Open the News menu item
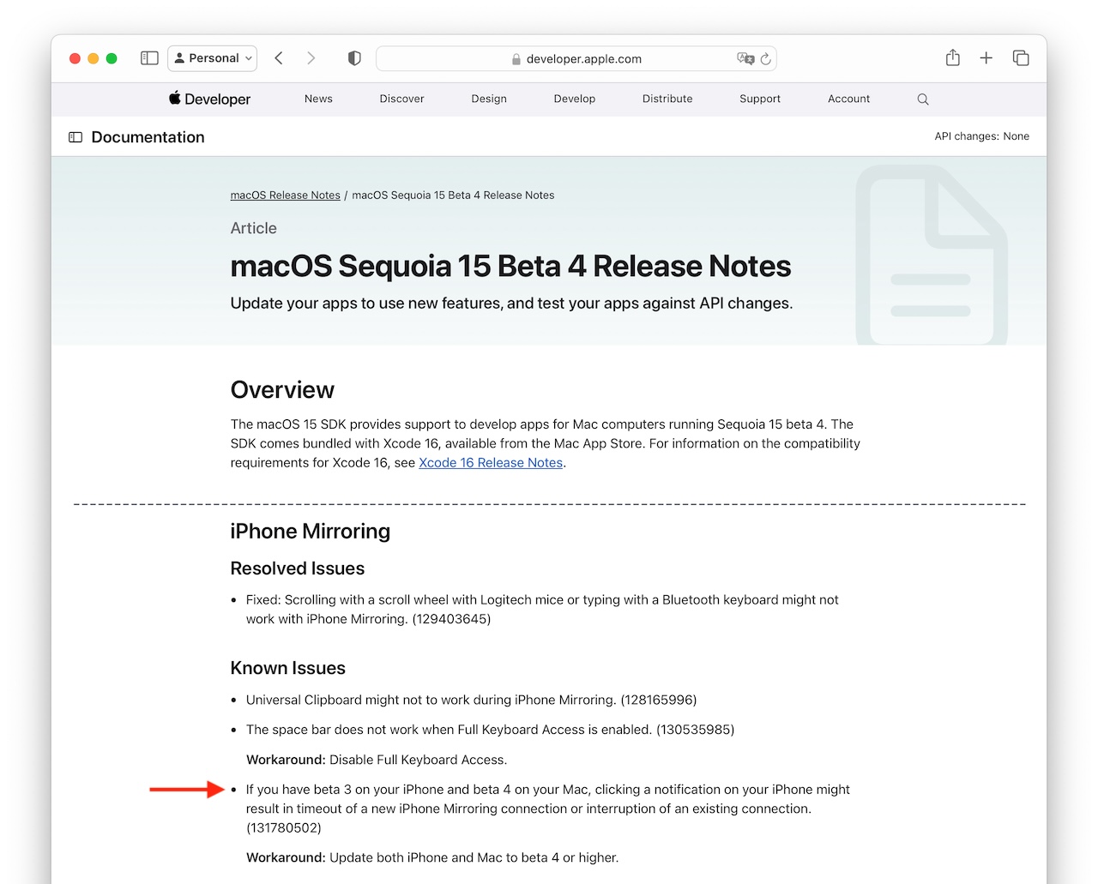Screen dimensions: 1098x884 tap(318, 99)
